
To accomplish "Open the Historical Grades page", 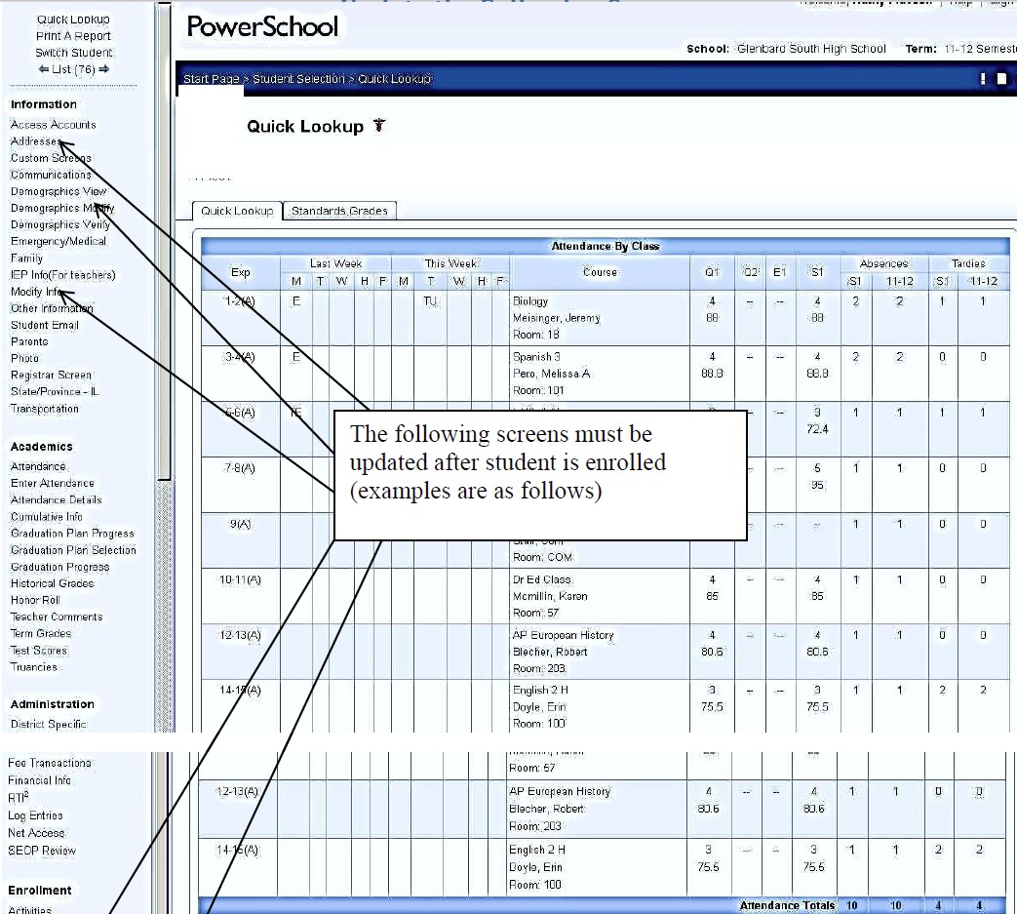I will click(53, 583).
